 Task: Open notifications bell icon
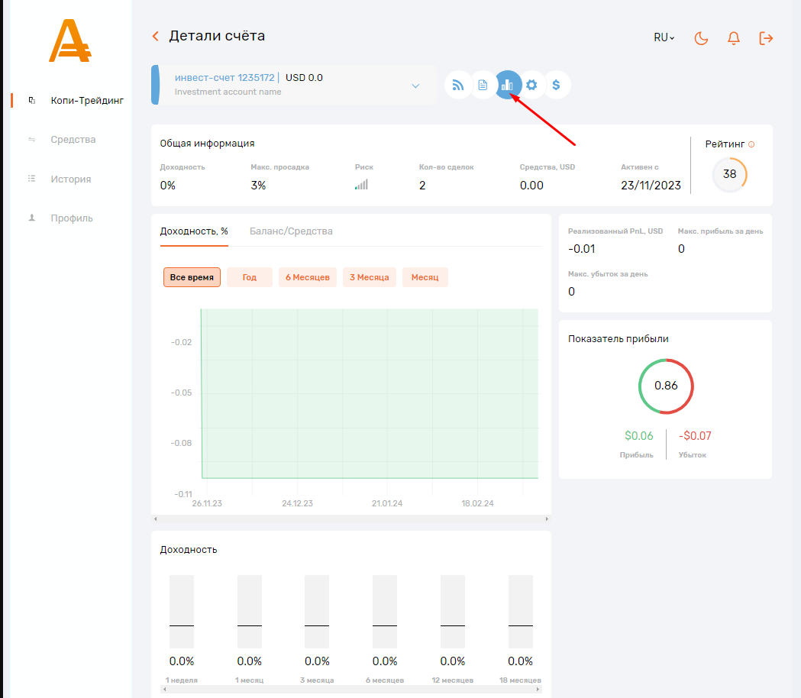coord(734,37)
